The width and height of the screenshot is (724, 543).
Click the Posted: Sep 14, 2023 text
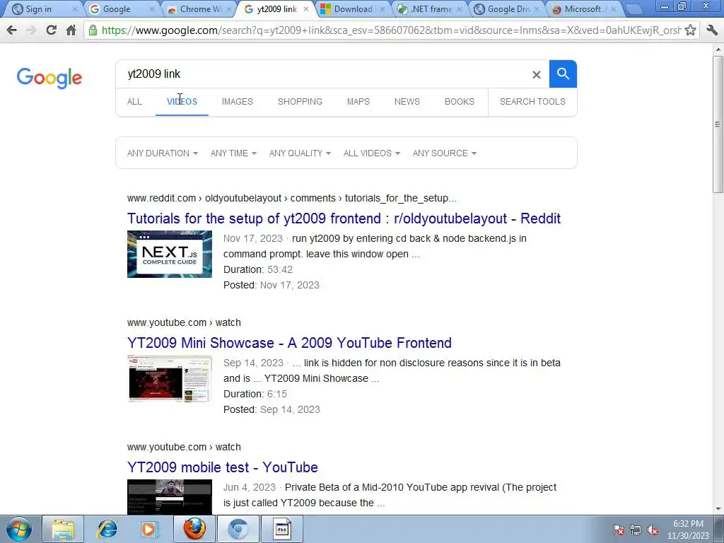271,409
